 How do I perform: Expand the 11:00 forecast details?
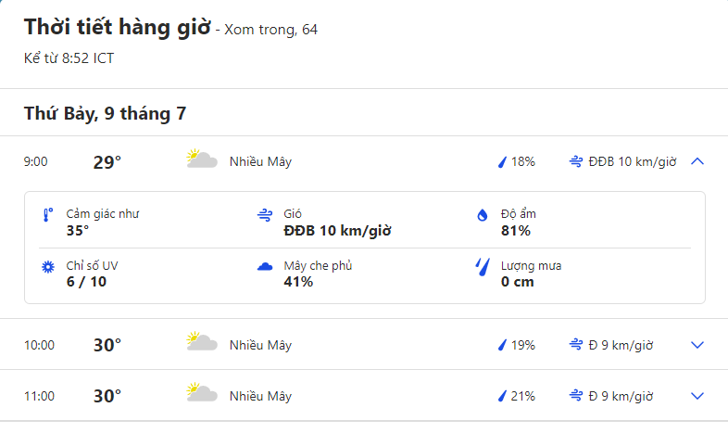pos(698,396)
